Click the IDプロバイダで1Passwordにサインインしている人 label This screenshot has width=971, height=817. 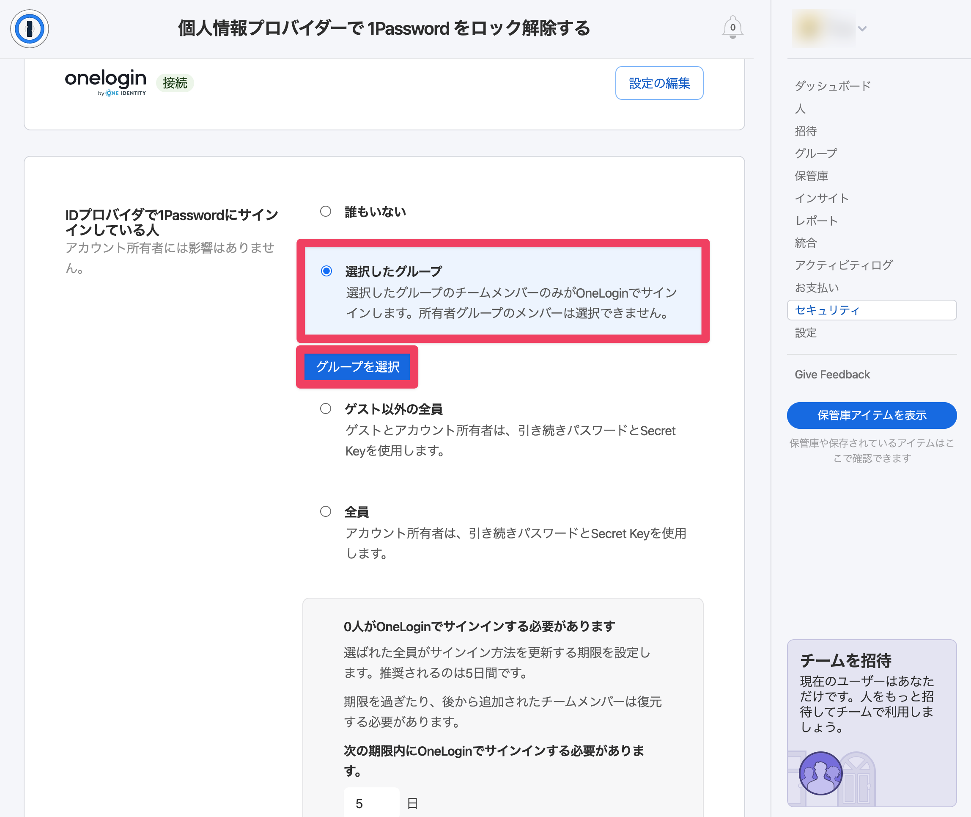[171, 222]
